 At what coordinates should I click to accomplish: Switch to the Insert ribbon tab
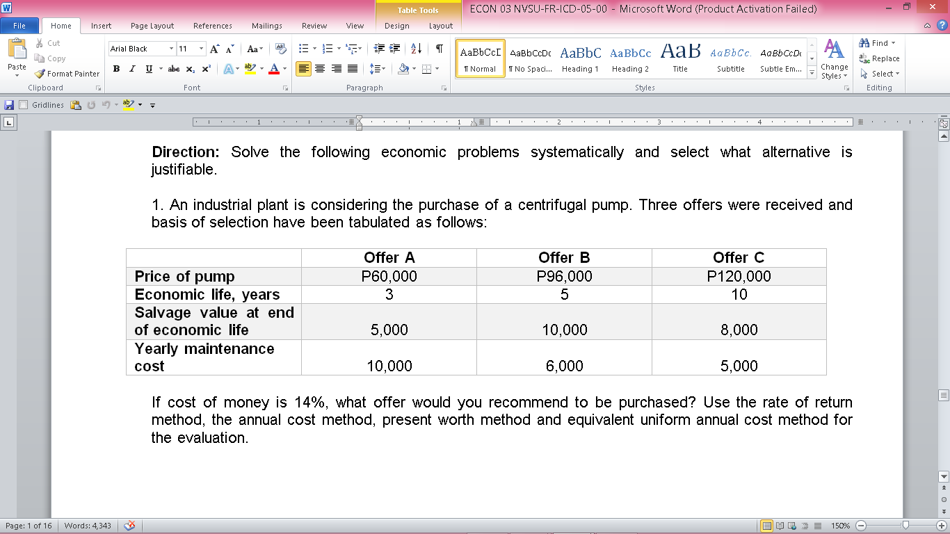pyautogui.click(x=101, y=25)
